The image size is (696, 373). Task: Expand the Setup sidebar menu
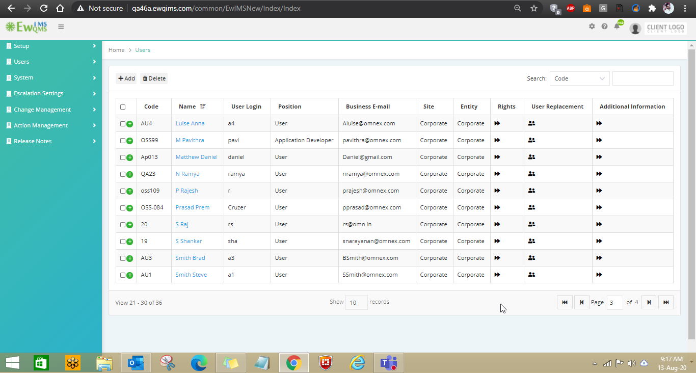pyautogui.click(x=51, y=46)
